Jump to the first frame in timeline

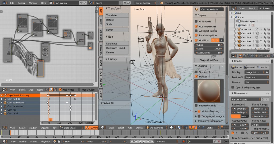[x=132, y=141]
